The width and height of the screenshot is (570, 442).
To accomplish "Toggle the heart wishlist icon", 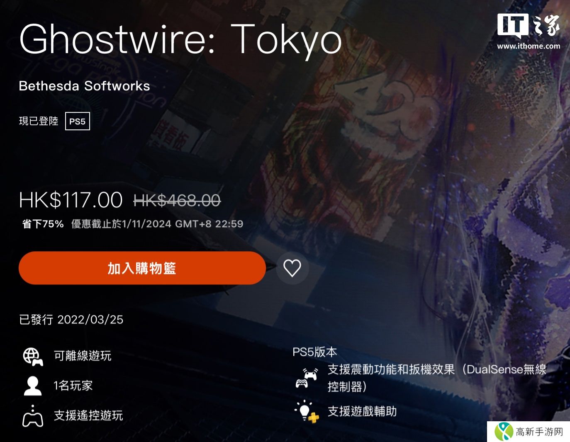I will pos(292,268).
